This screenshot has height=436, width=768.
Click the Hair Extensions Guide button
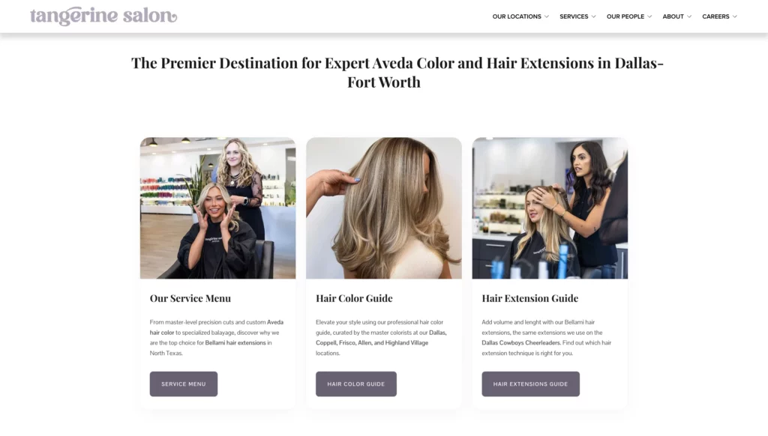tap(530, 384)
